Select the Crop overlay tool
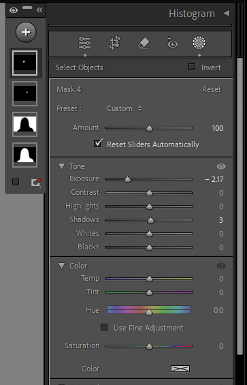This screenshot has height=385, width=247. [x=115, y=43]
